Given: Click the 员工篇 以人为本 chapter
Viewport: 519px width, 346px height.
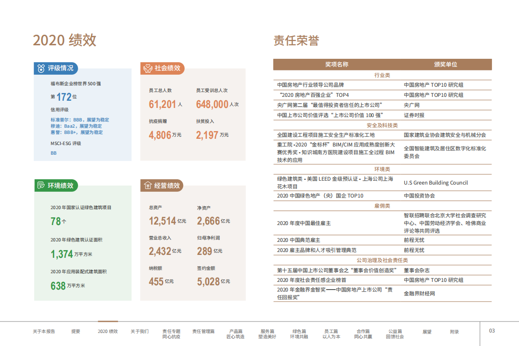Looking at the screenshot, I should pyautogui.click(x=331, y=333).
